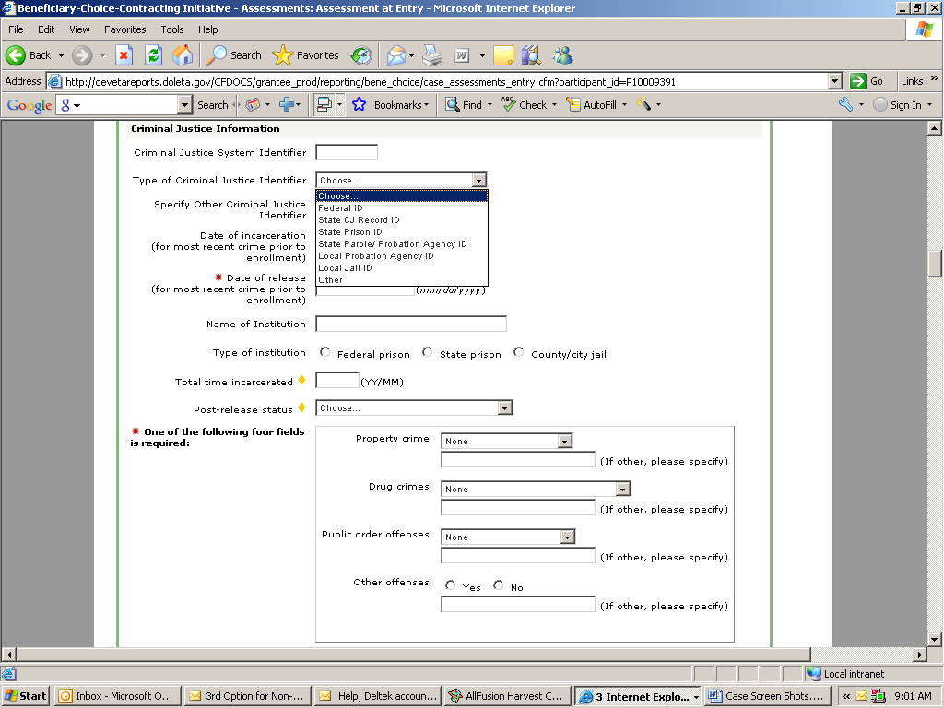
Task: Open the History icon in the toolbar
Action: [360, 55]
